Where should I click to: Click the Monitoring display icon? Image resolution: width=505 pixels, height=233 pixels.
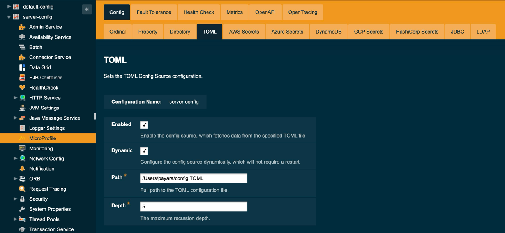[23, 148]
